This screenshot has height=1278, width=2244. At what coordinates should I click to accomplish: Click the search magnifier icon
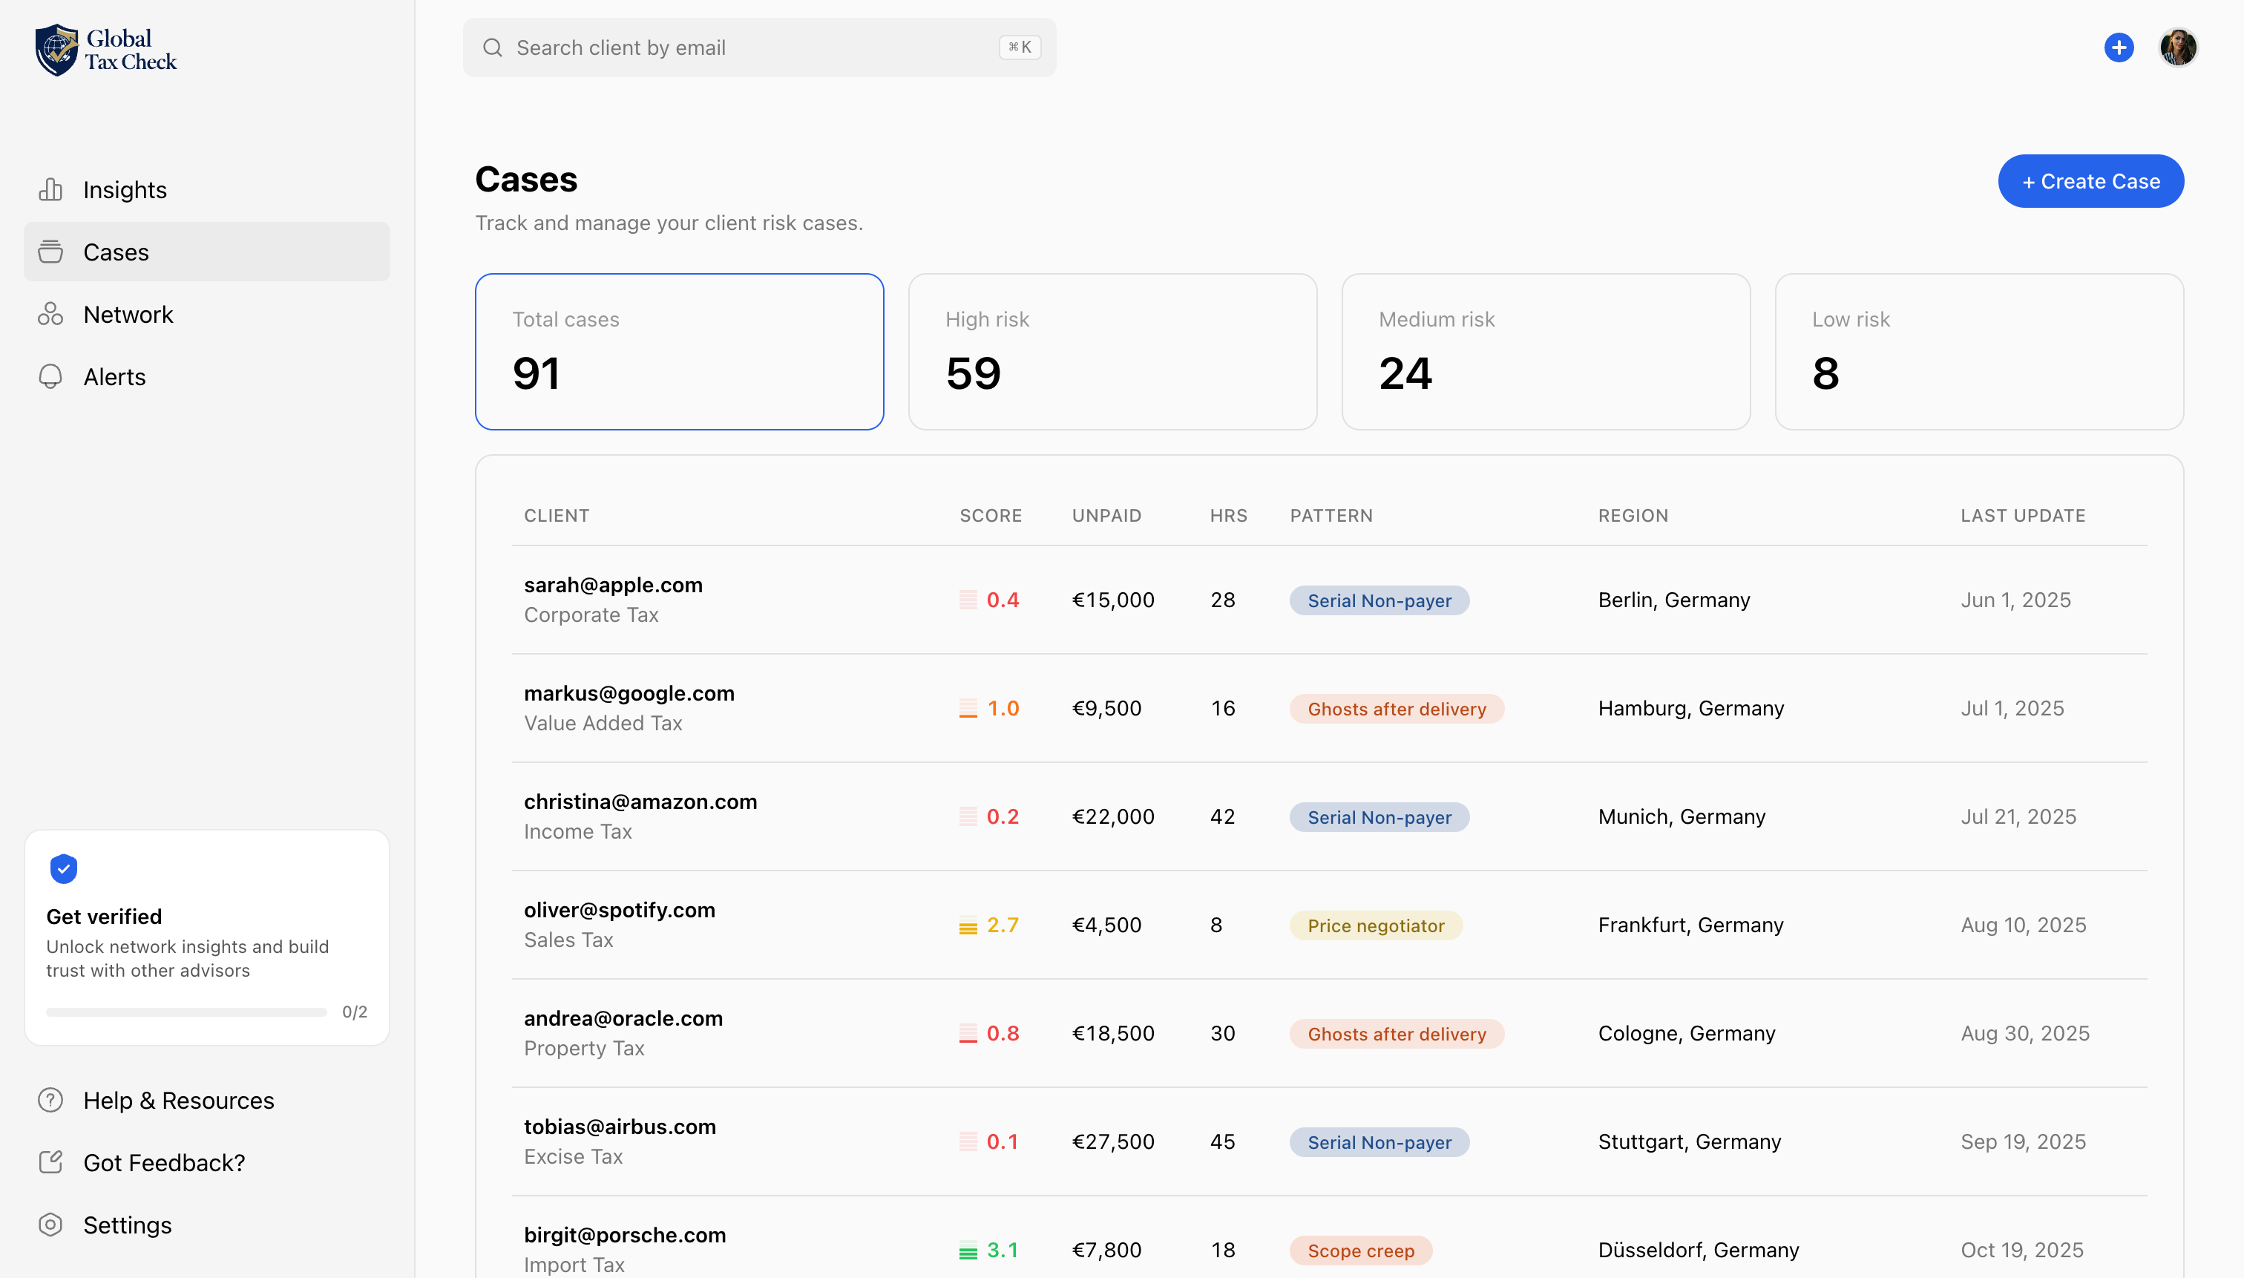(492, 47)
